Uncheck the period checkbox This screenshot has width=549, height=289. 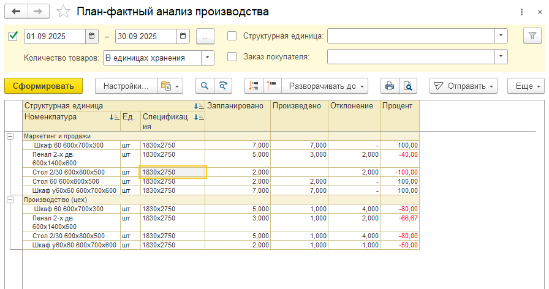click(13, 36)
